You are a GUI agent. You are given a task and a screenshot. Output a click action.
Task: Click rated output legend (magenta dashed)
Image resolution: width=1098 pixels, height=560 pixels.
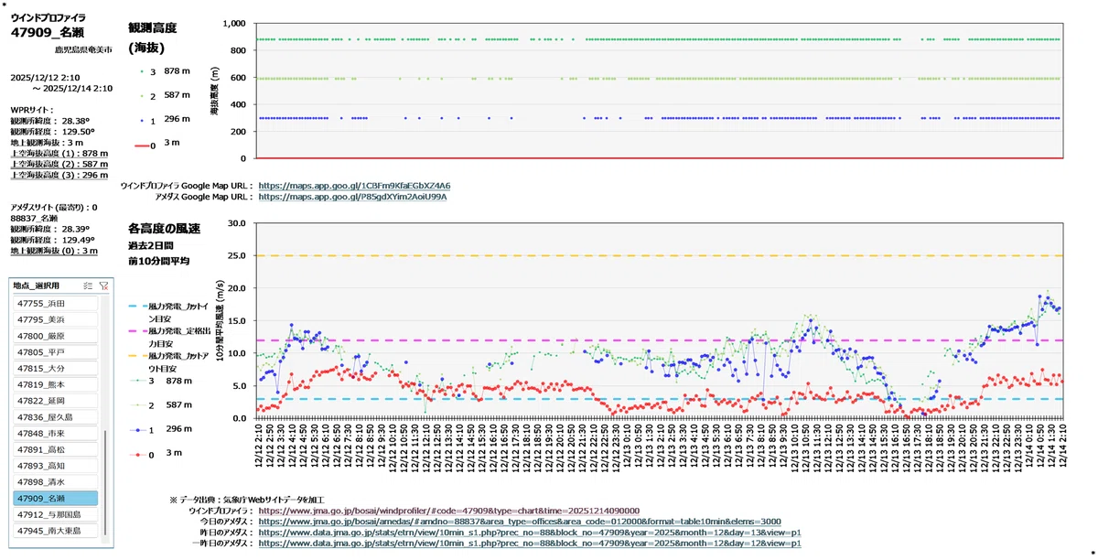[x=171, y=339]
